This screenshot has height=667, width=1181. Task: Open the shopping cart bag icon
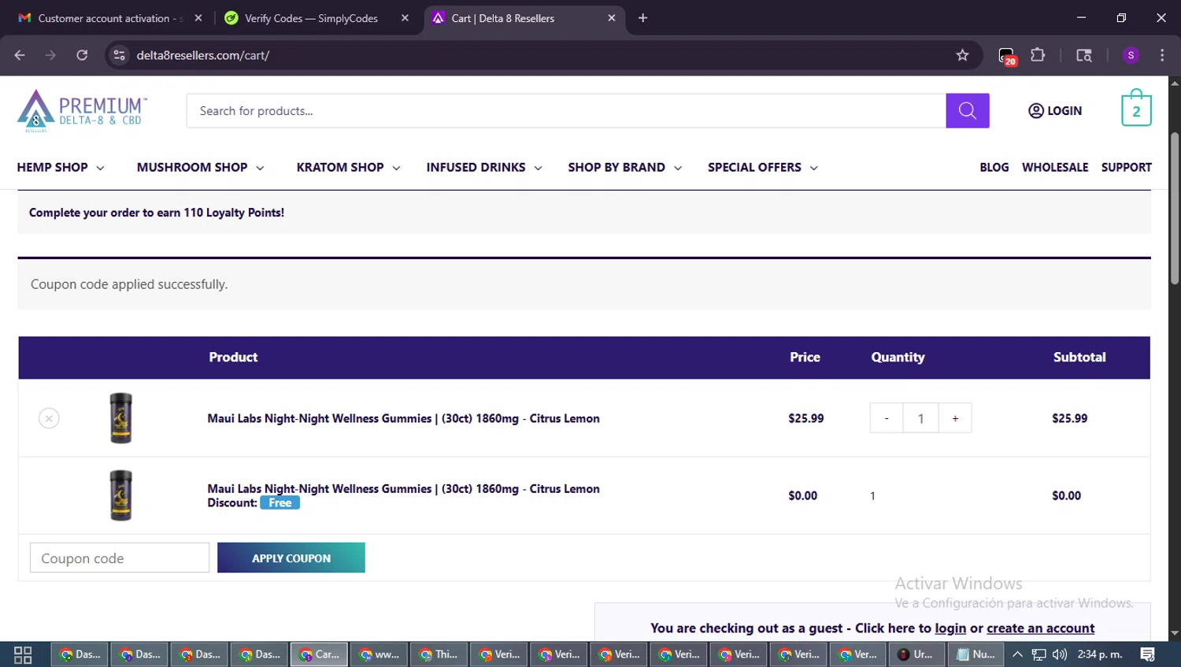click(x=1136, y=108)
